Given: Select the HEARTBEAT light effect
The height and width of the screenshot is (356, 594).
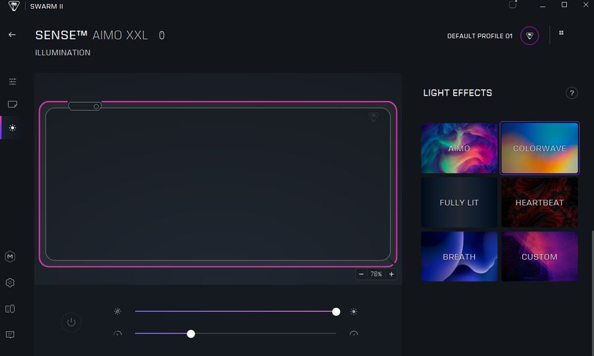Looking at the screenshot, I should (539, 202).
